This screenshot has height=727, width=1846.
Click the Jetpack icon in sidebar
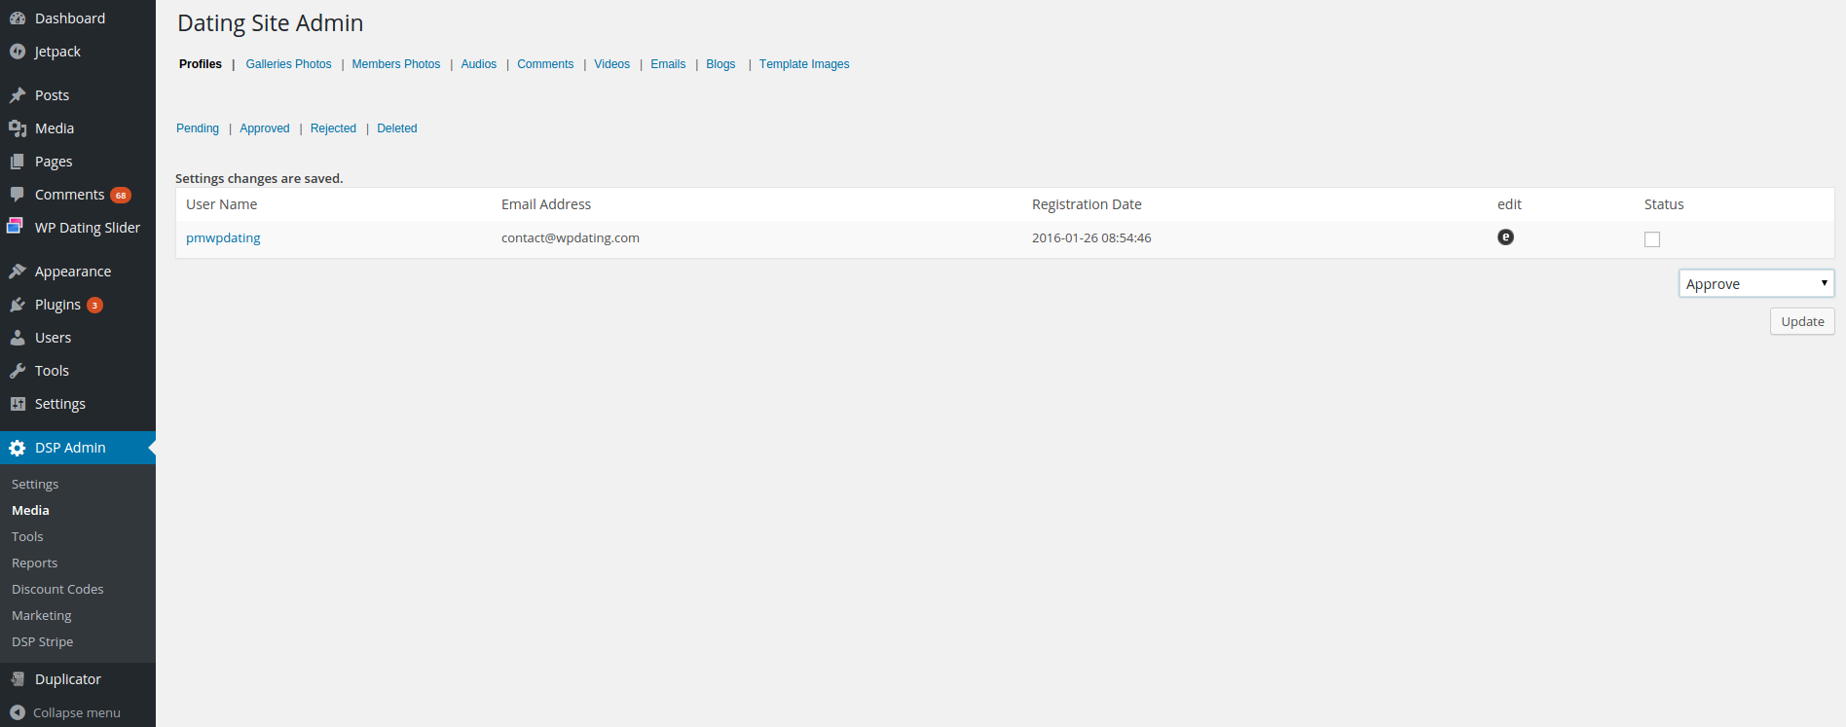point(18,52)
